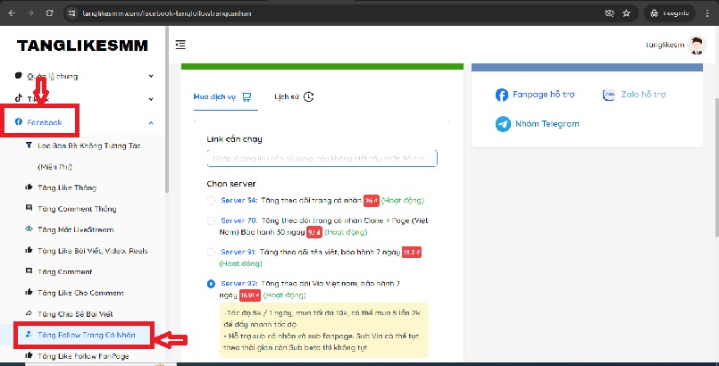
Task: Click the TikTok sidebar icon
Action: (19, 98)
